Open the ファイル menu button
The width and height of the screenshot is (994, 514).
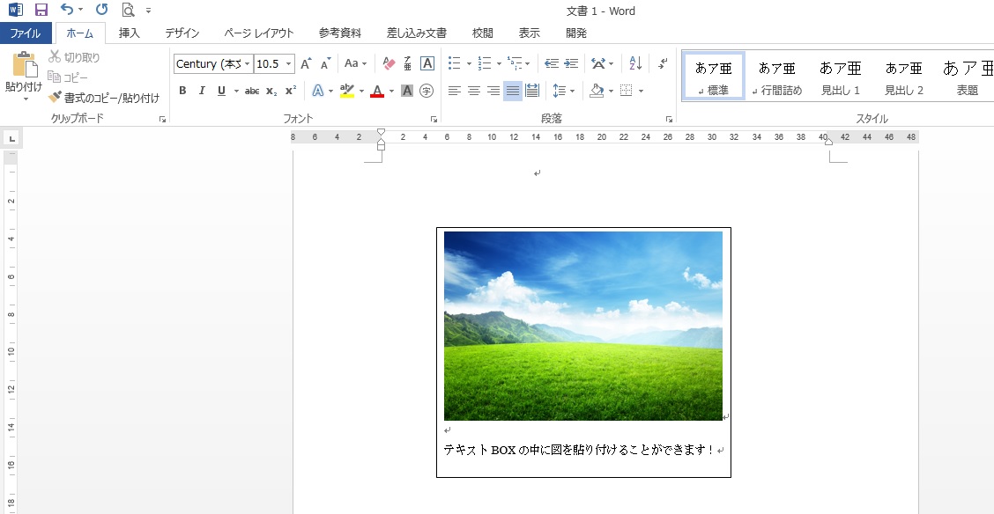(x=26, y=33)
